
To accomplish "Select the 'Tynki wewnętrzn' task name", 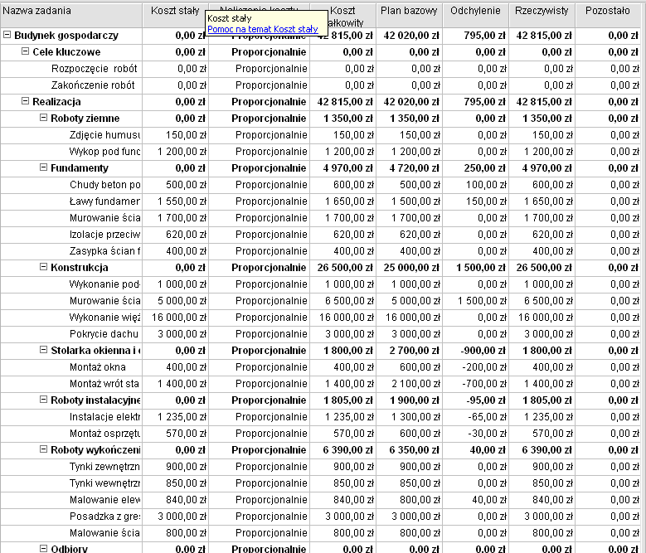I will 104,483.
